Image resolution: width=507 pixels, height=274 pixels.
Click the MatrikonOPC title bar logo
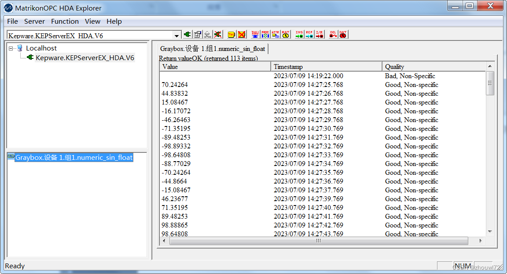coord(8,8)
